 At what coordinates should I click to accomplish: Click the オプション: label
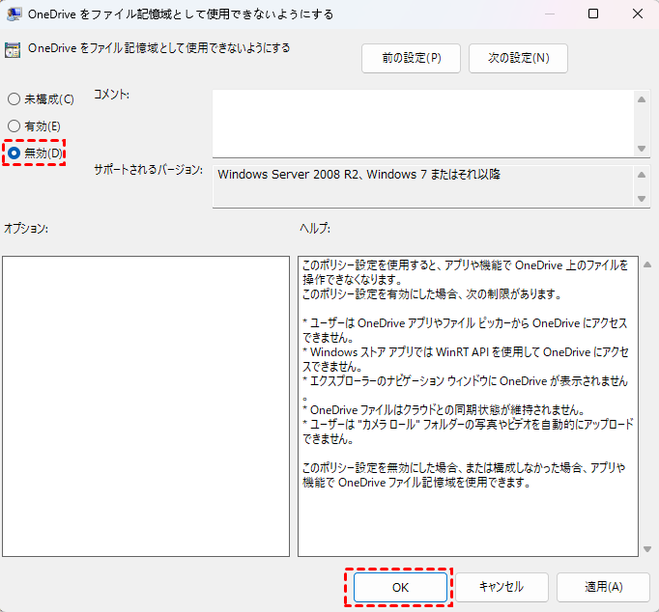coord(26,229)
